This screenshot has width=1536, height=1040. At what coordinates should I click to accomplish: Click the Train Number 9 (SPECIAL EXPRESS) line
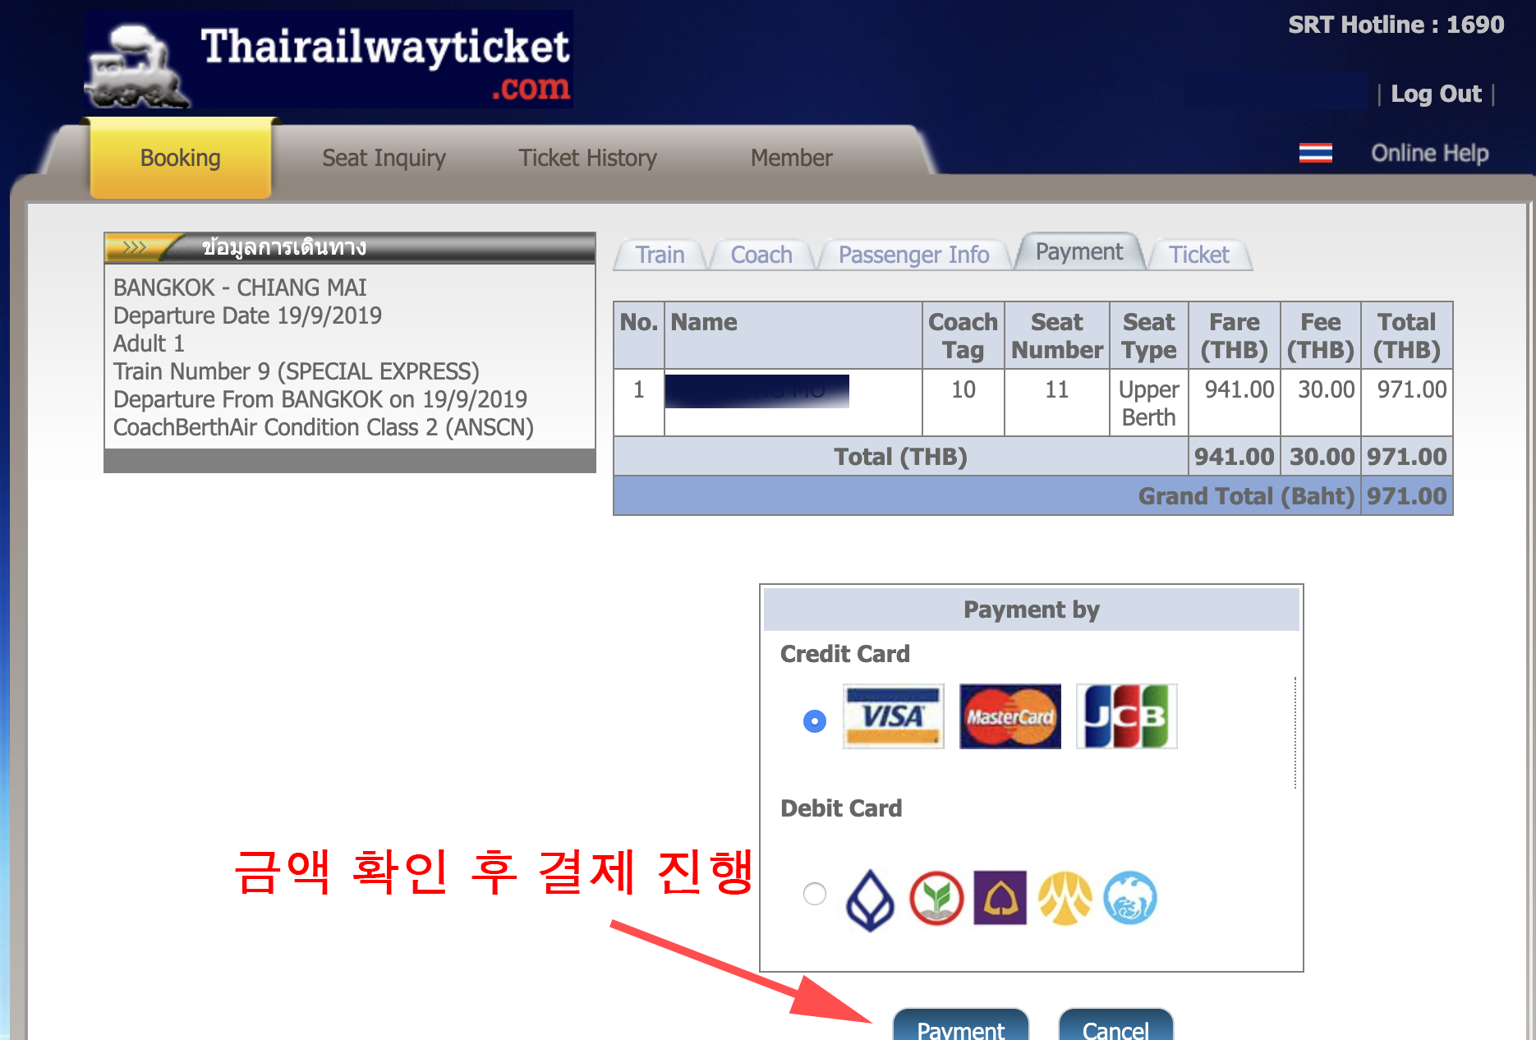(x=297, y=371)
